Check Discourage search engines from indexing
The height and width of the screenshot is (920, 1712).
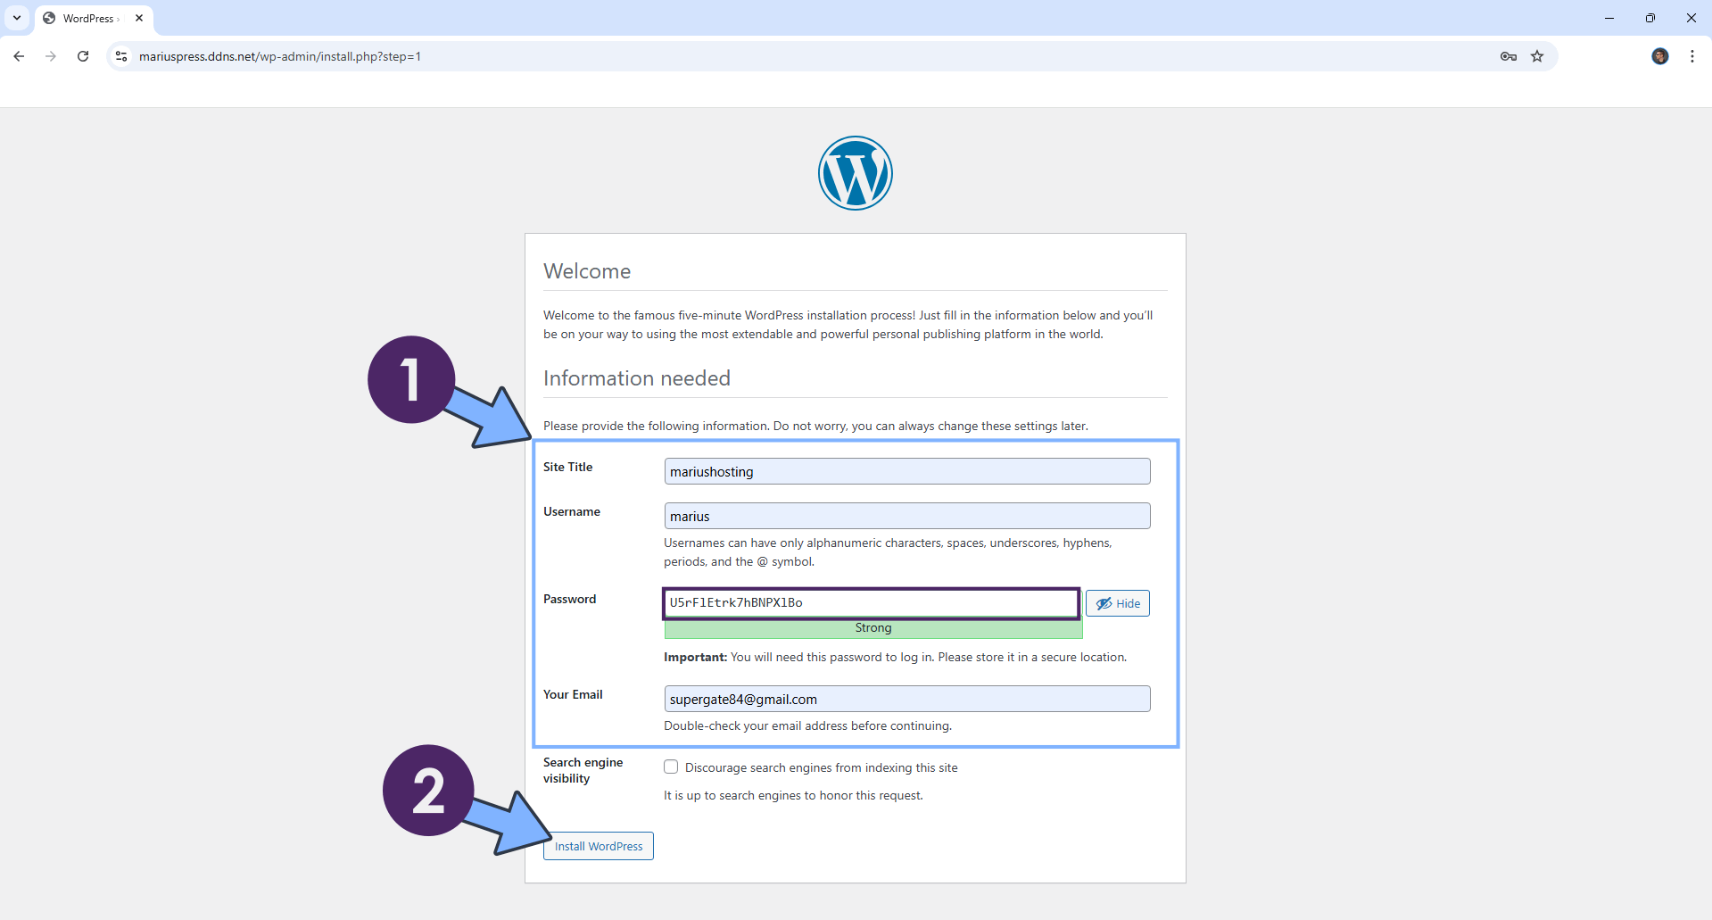[x=671, y=767]
